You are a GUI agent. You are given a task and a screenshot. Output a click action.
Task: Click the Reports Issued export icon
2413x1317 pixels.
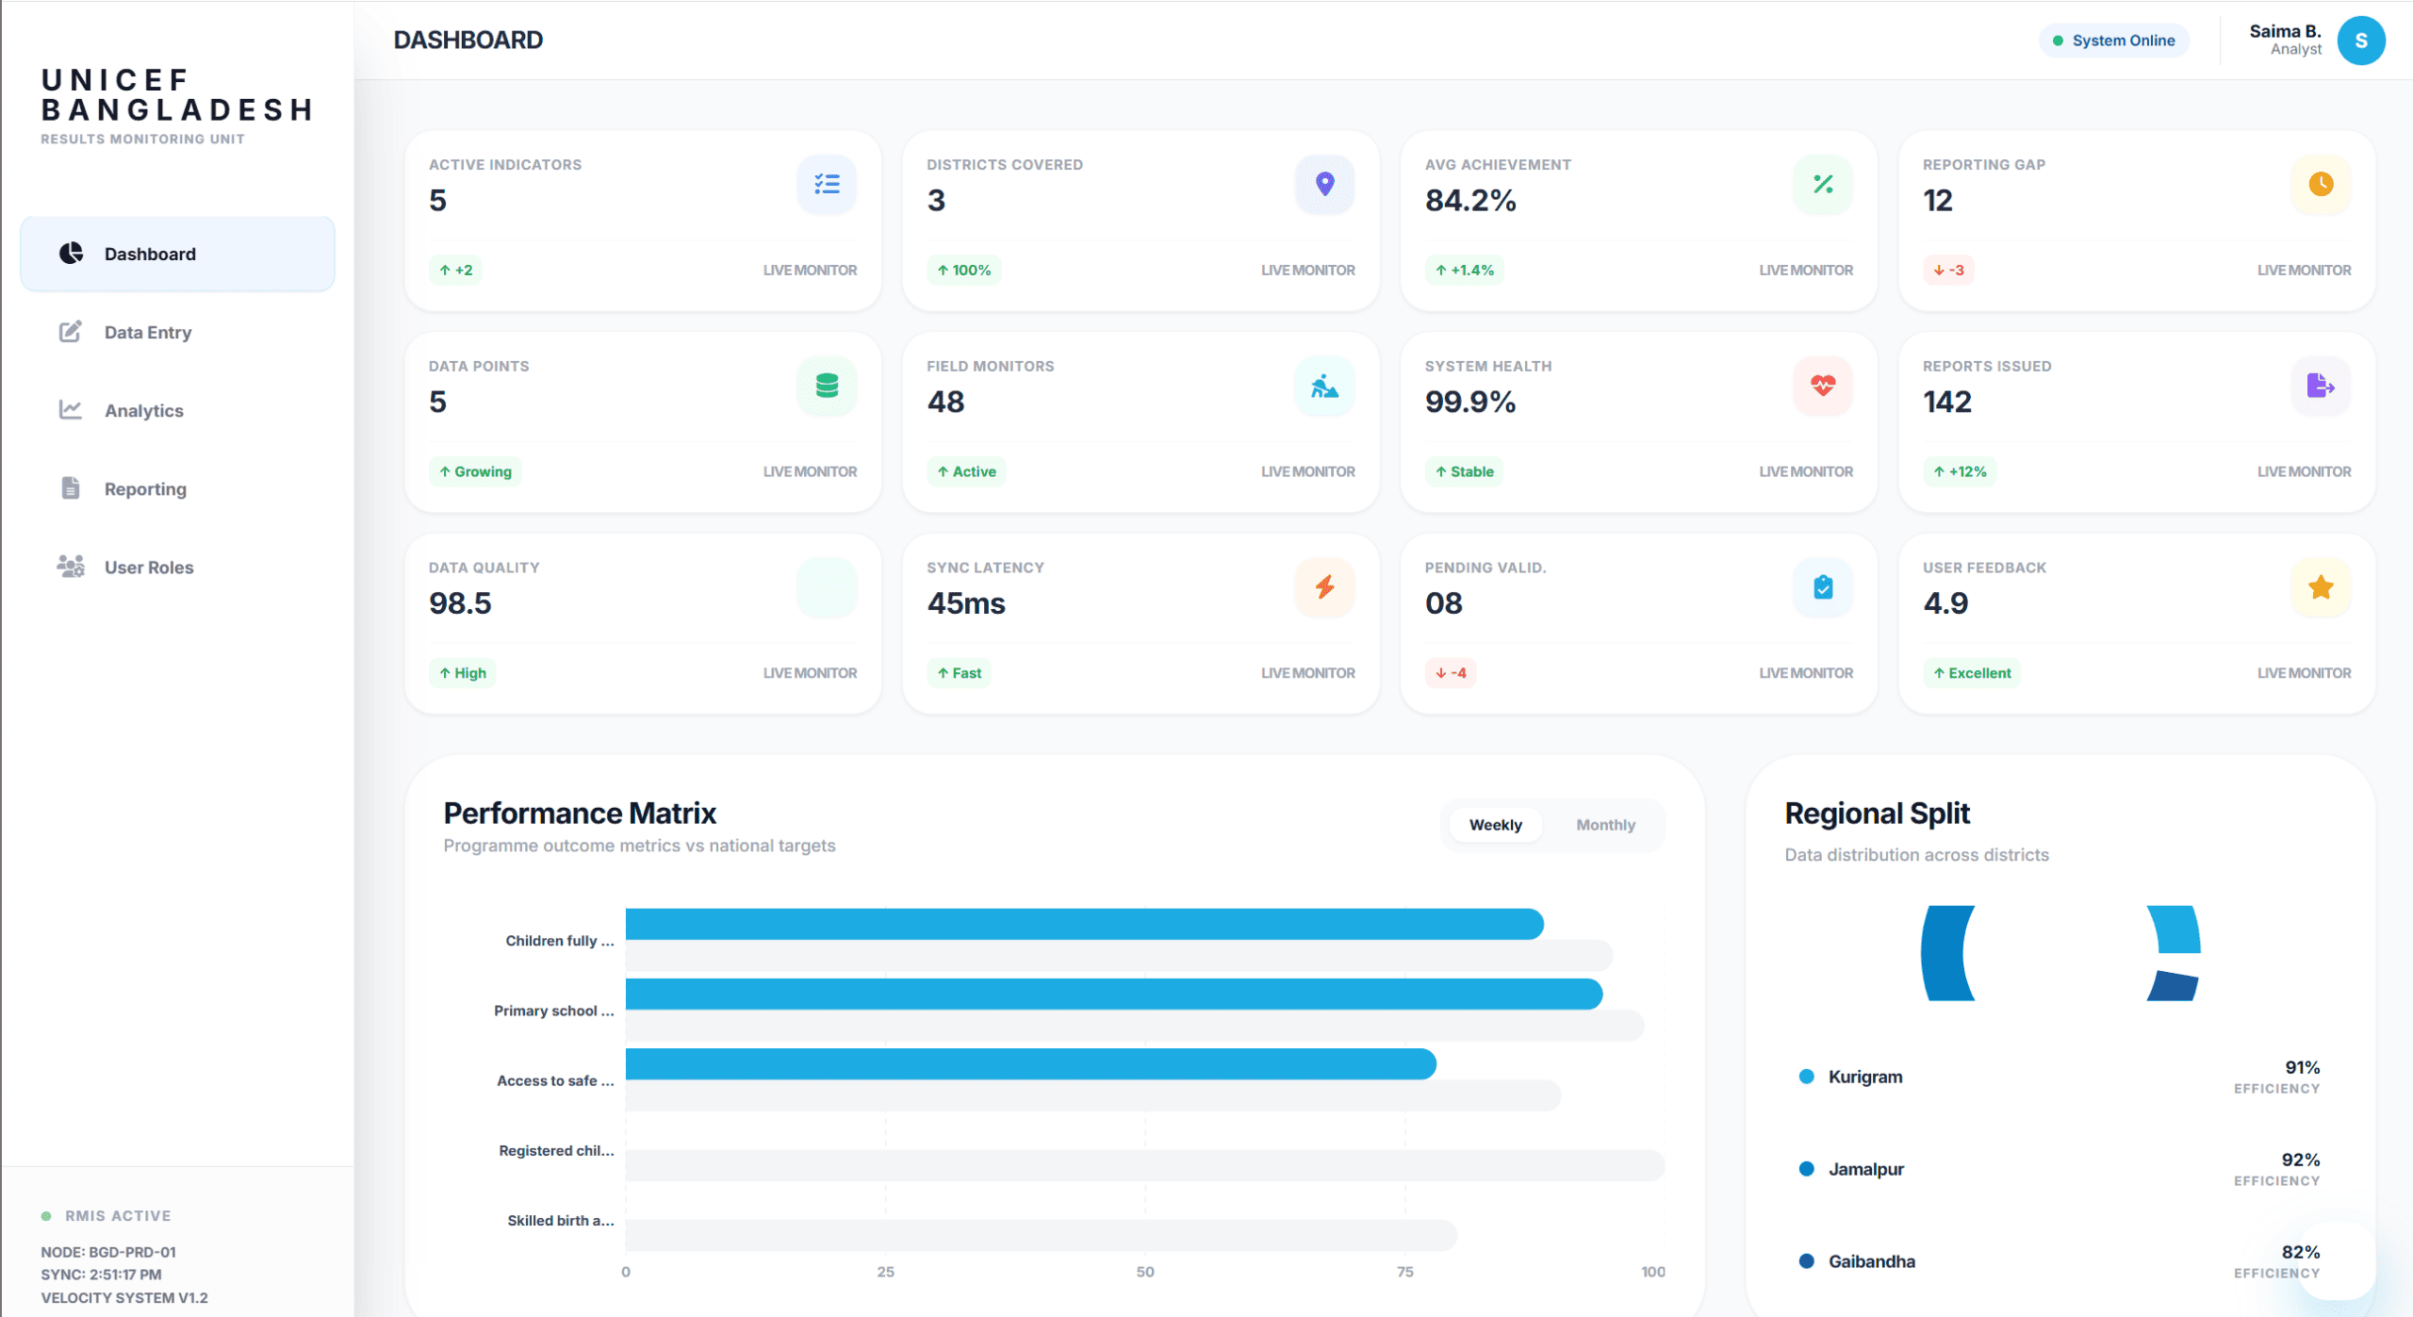(x=2320, y=386)
